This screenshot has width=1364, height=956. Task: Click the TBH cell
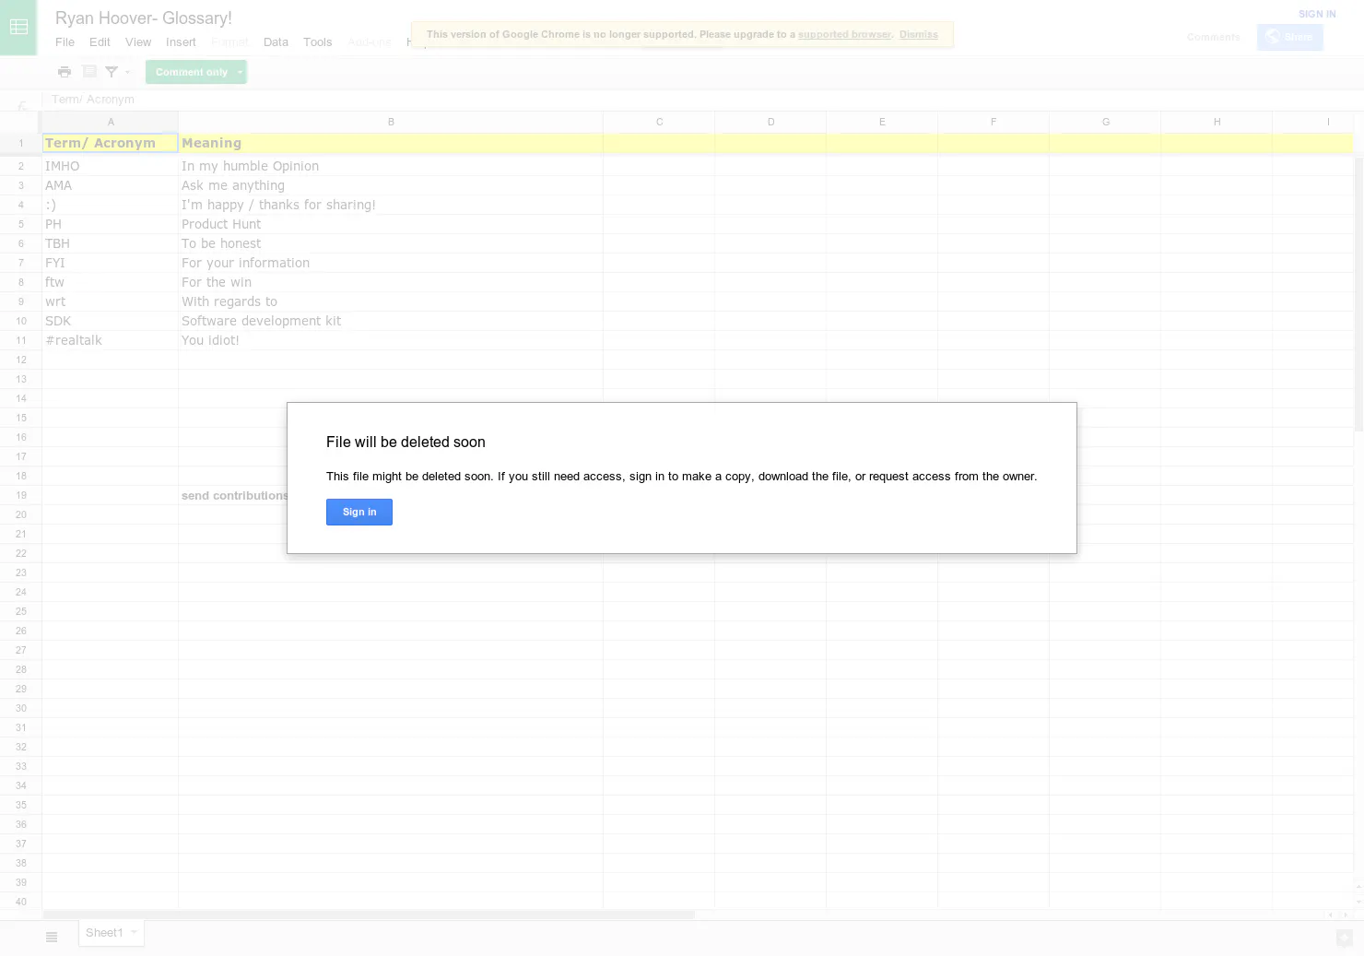[110, 243]
